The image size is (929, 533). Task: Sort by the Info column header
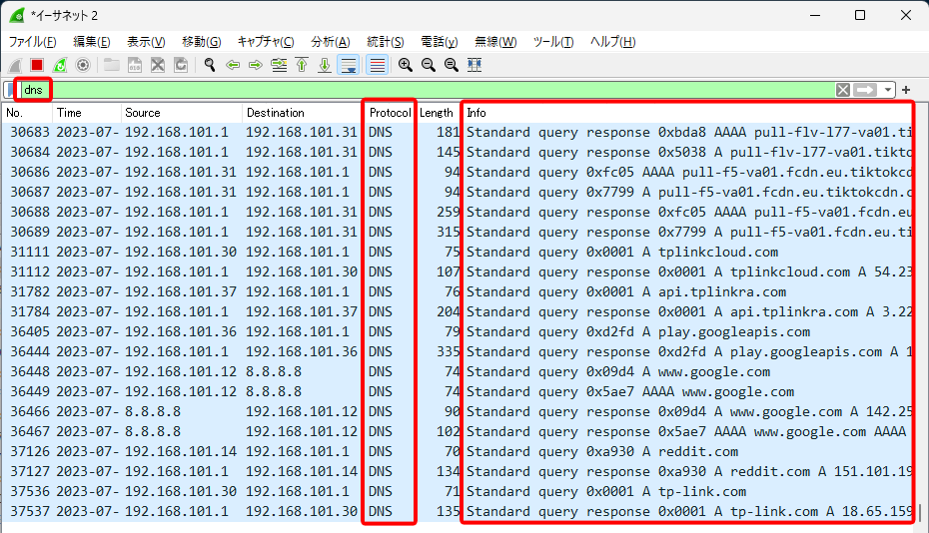pyautogui.click(x=687, y=113)
